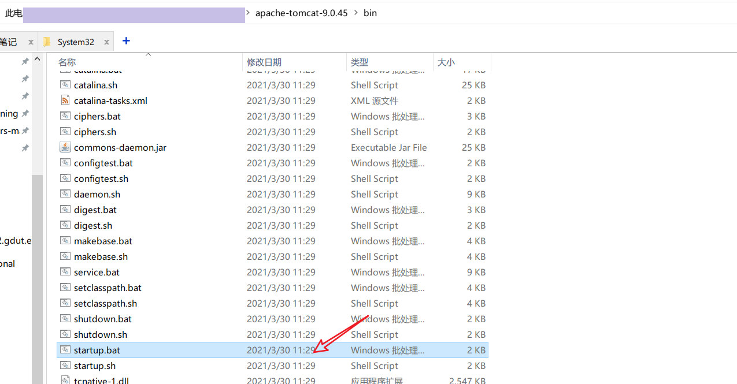Open apache-tomcat-9.0.45 breadcrumb segment
The height and width of the screenshot is (384, 737).
tap(302, 13)
